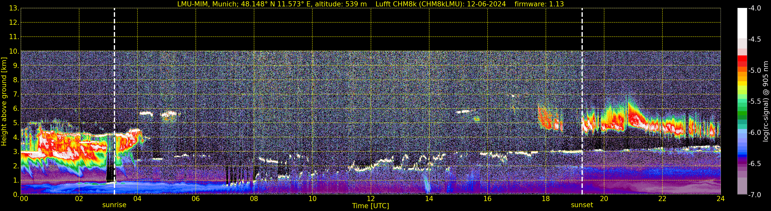This screenshot has width=771, height=211.
Task: Click the height tick label '8.'
Action: 16,80
